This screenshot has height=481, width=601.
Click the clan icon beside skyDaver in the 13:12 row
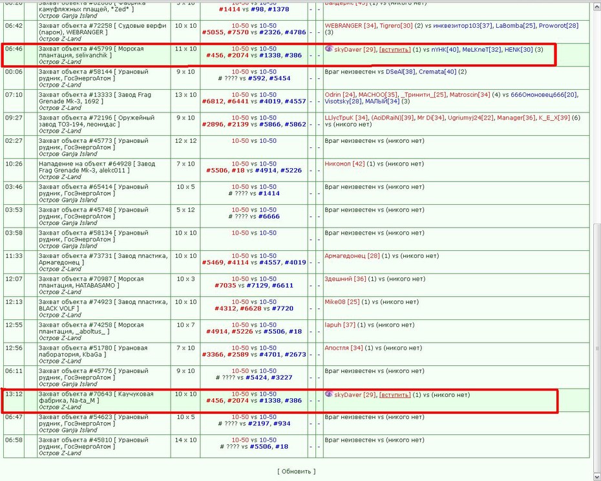click(x=328, y=394)
